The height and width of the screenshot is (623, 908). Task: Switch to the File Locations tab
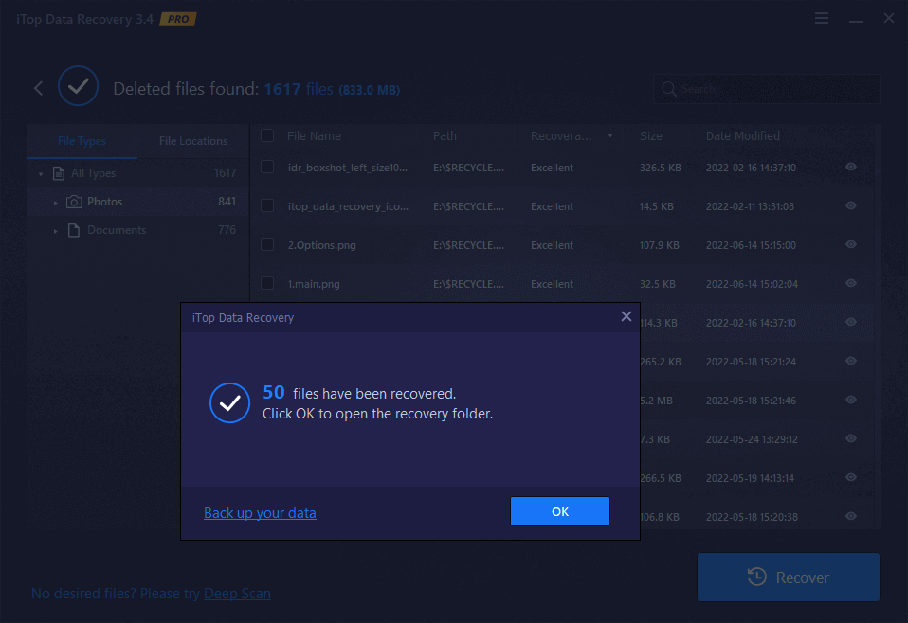(x=192, y=140)
